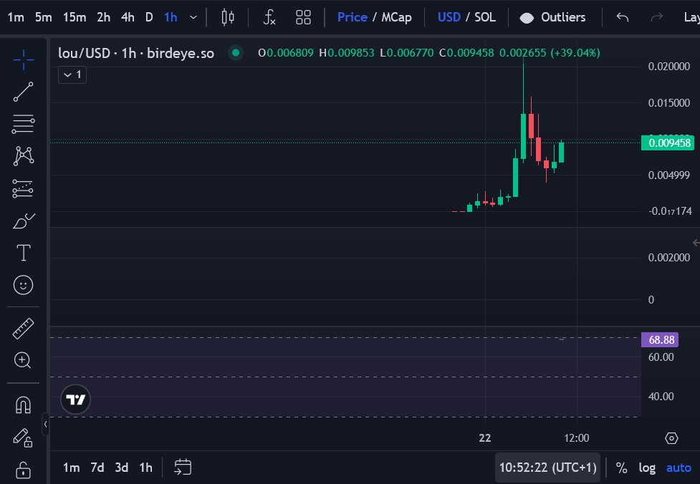Select the crosshair cursor tool
Viewport: 700px width, 484px height.
[23, 59]
